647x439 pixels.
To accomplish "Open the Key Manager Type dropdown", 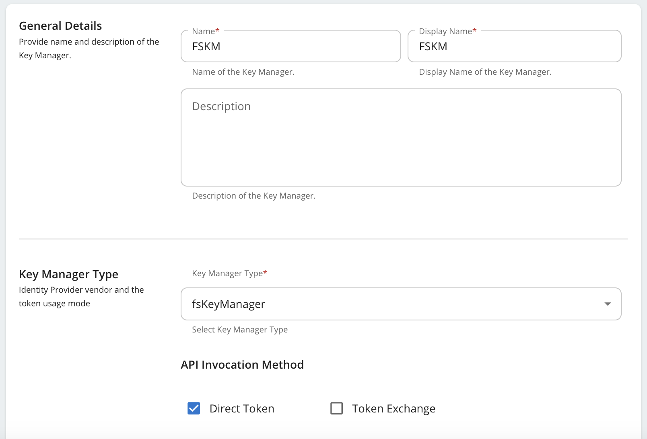I will 401,304.
